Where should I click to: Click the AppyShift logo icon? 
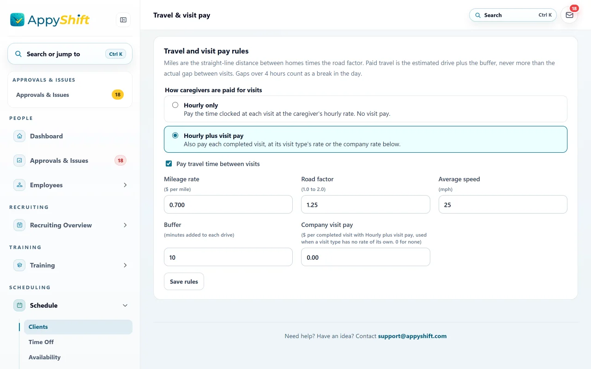tap(17, 19)
